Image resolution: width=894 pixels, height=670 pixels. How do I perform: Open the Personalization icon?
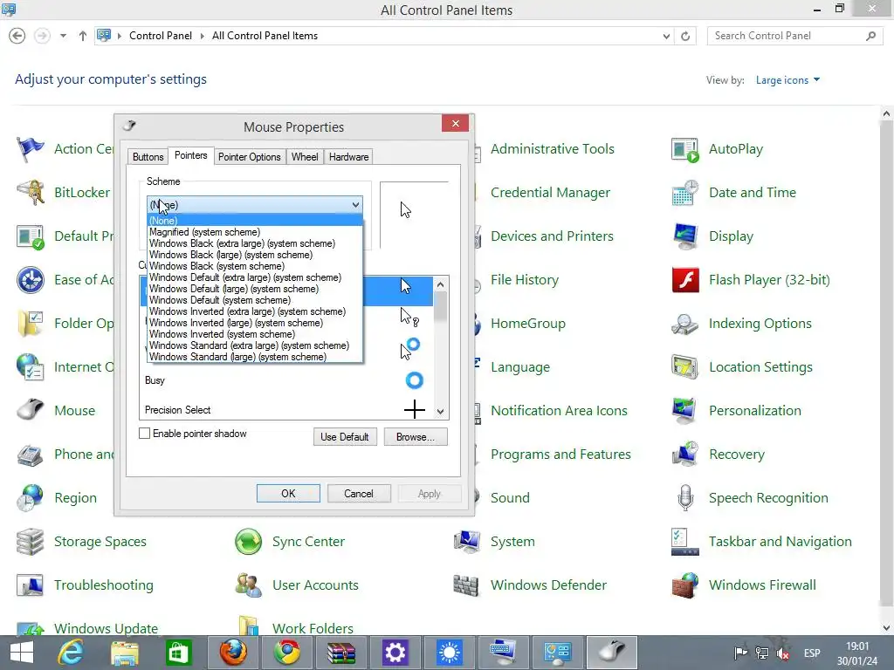coord(684,410)
